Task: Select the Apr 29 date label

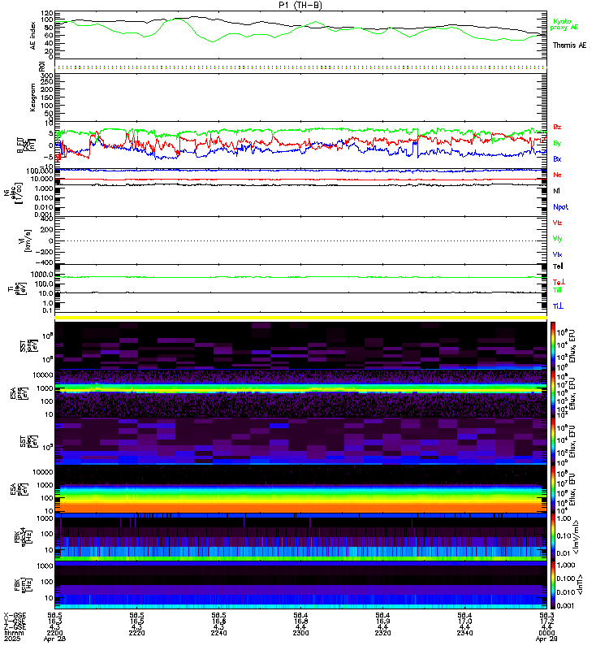Action: click(546, 639)
